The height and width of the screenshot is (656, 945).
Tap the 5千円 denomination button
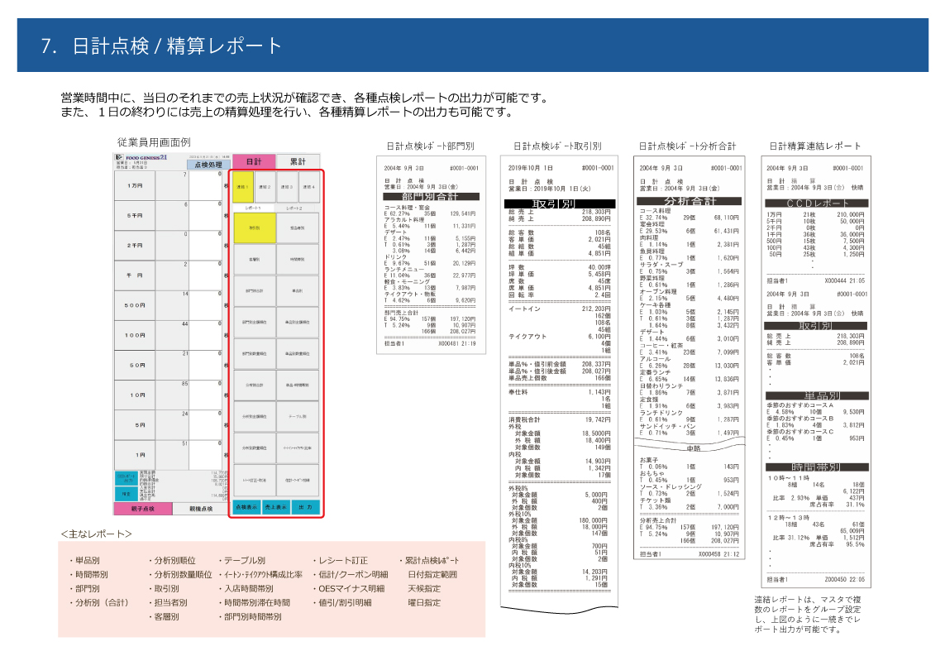click(135, 215)
